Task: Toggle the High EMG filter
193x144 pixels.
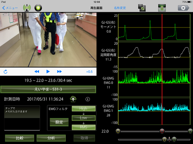Action: tap(84, 109)
